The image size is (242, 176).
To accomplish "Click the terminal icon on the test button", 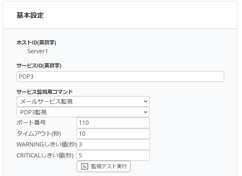I will (x=84, y=166).
